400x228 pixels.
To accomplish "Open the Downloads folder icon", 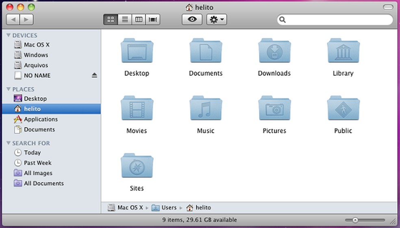I will coord(274,52).
